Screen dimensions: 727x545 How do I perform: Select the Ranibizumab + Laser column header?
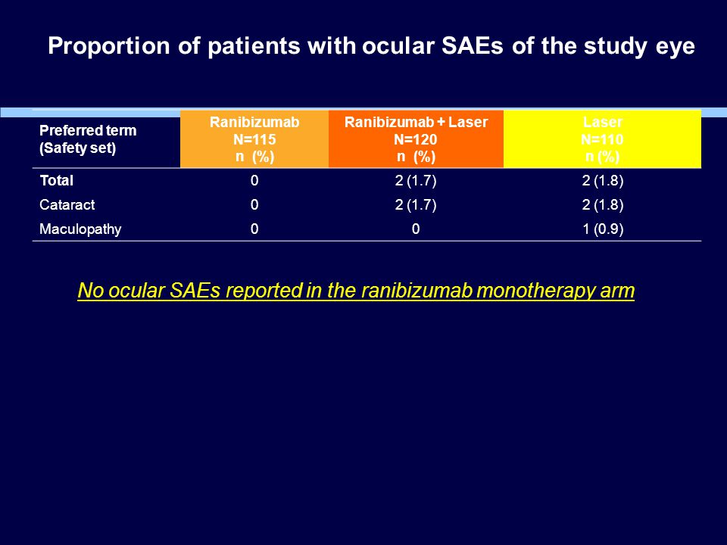point(416,139)
